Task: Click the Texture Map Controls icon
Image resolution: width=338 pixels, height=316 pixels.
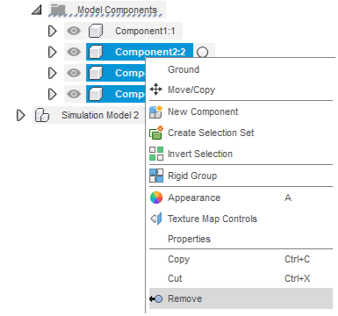Action: [156, 219]
